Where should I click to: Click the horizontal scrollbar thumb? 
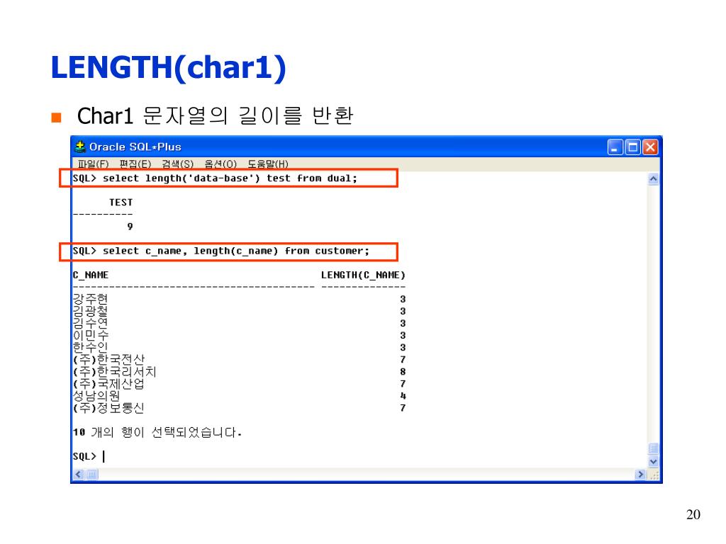point(92,474)
